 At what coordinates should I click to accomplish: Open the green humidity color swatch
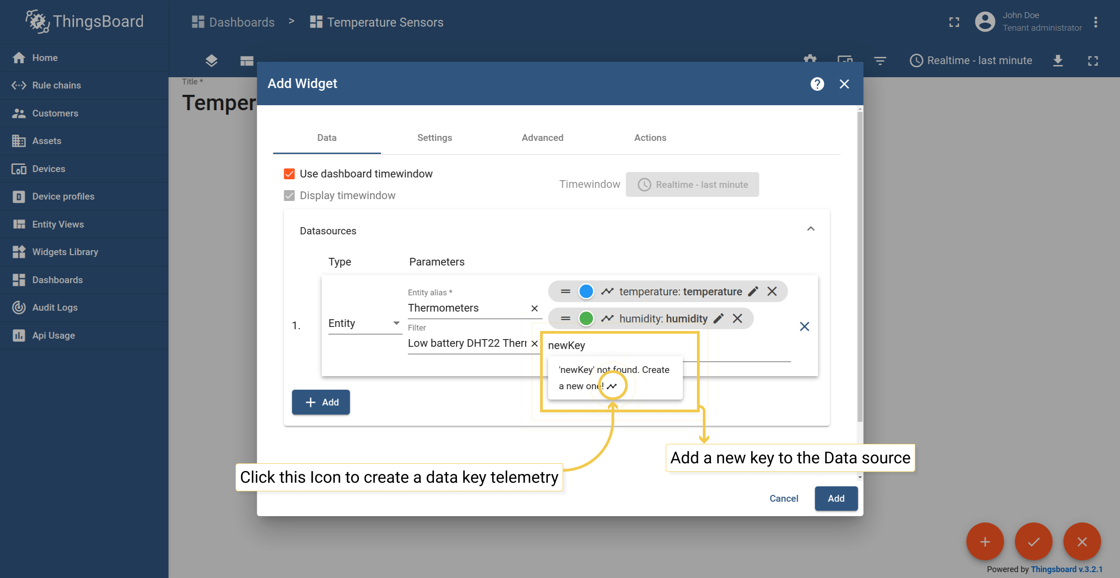pyautogui.click(x=586, y=319)
